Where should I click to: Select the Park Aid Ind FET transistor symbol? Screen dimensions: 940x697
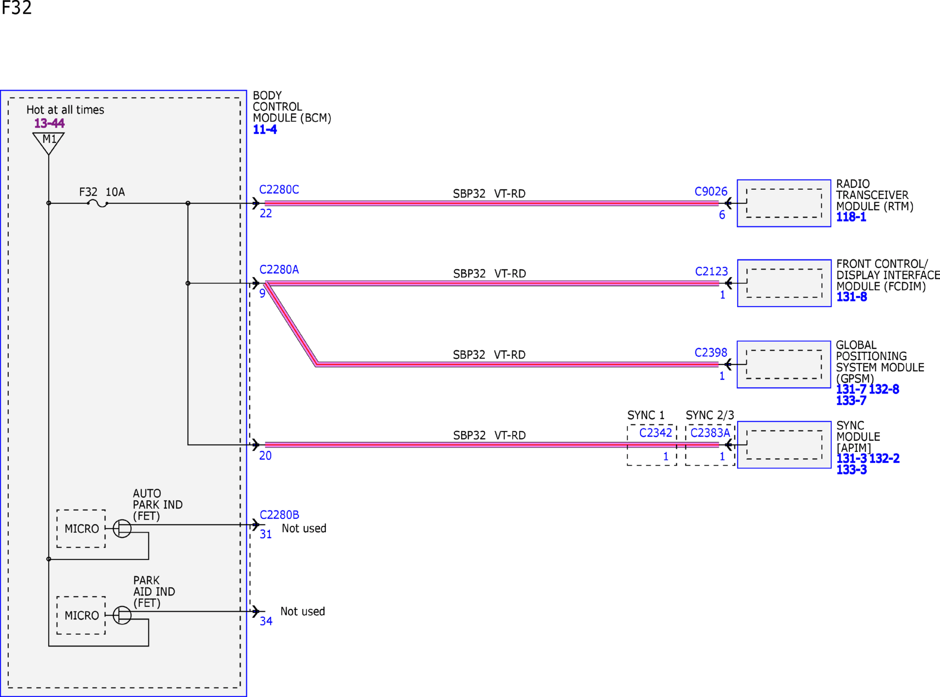point(122,615)
